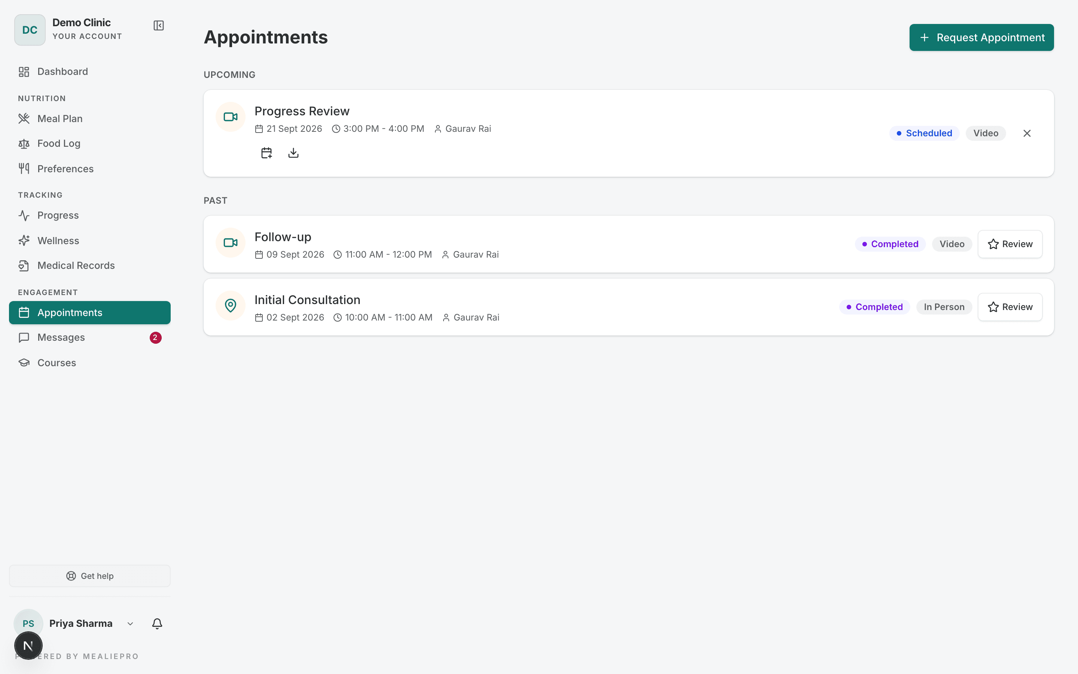Screen dimensions: 1078x674
Task: Click the time 10:00 AM - 11:00 AM
Action: pyautogui.click(x=389, y=318)
